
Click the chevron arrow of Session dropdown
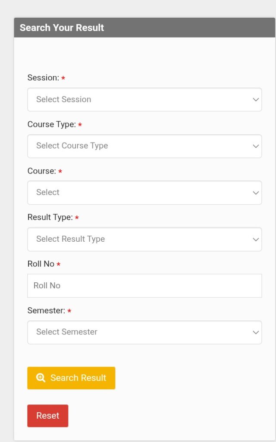tap(256, 100)
